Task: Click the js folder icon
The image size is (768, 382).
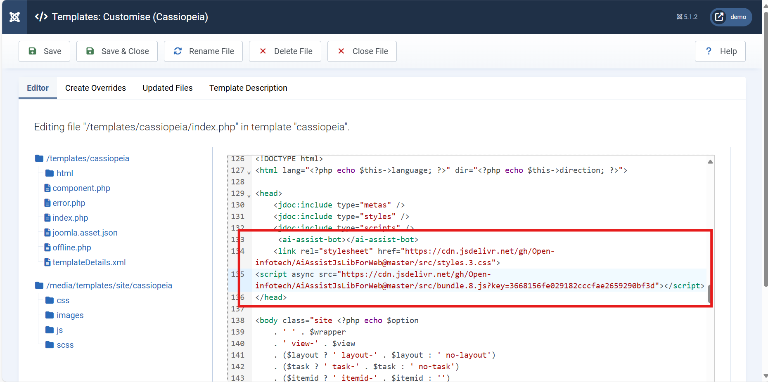Action: pyautogui.click(x=50, y=330)
